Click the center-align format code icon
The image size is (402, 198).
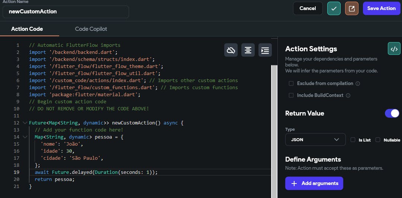click(248, 50)
